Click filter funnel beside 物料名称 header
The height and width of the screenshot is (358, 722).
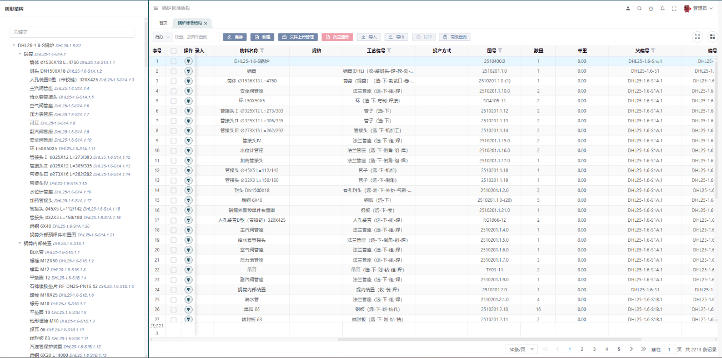[262, 51]
